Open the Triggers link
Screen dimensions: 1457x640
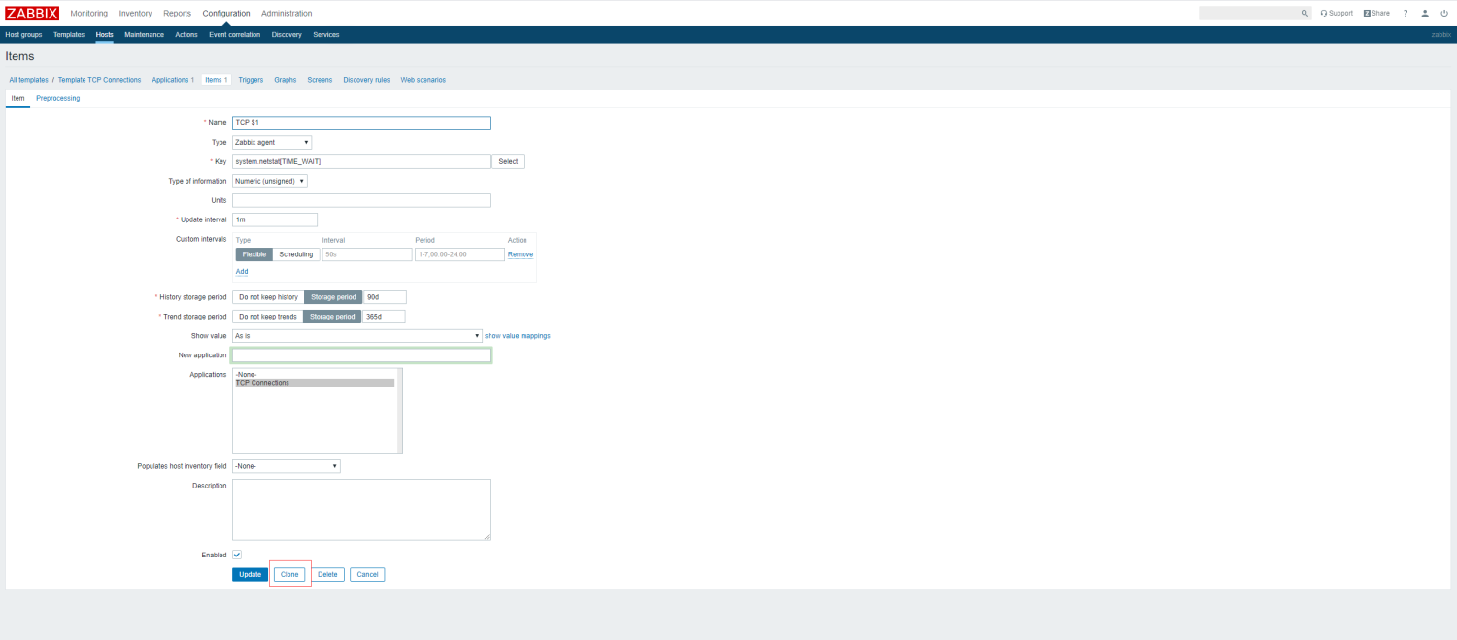(251, 80)
